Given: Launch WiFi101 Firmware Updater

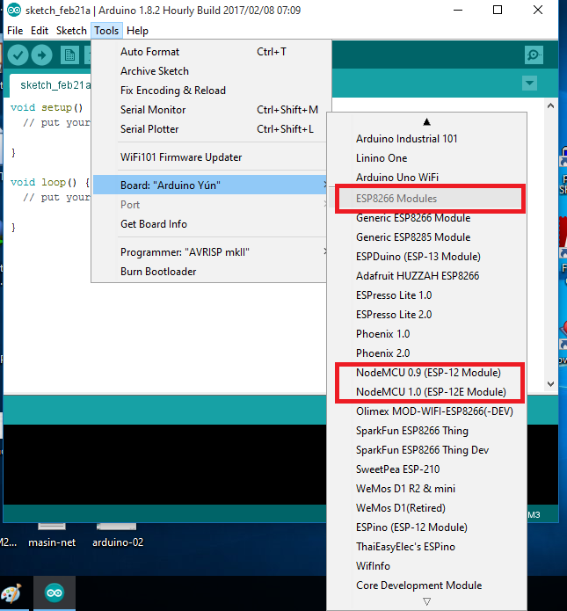Looking at the screenshot, I should (x=209, y=157).
